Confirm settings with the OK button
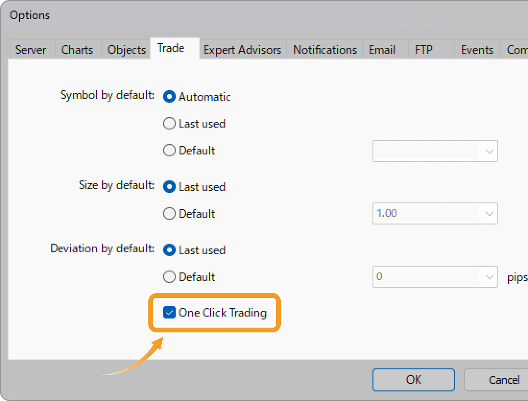The height and width of the screenshot is (401, 528). (x=413, y=379)
